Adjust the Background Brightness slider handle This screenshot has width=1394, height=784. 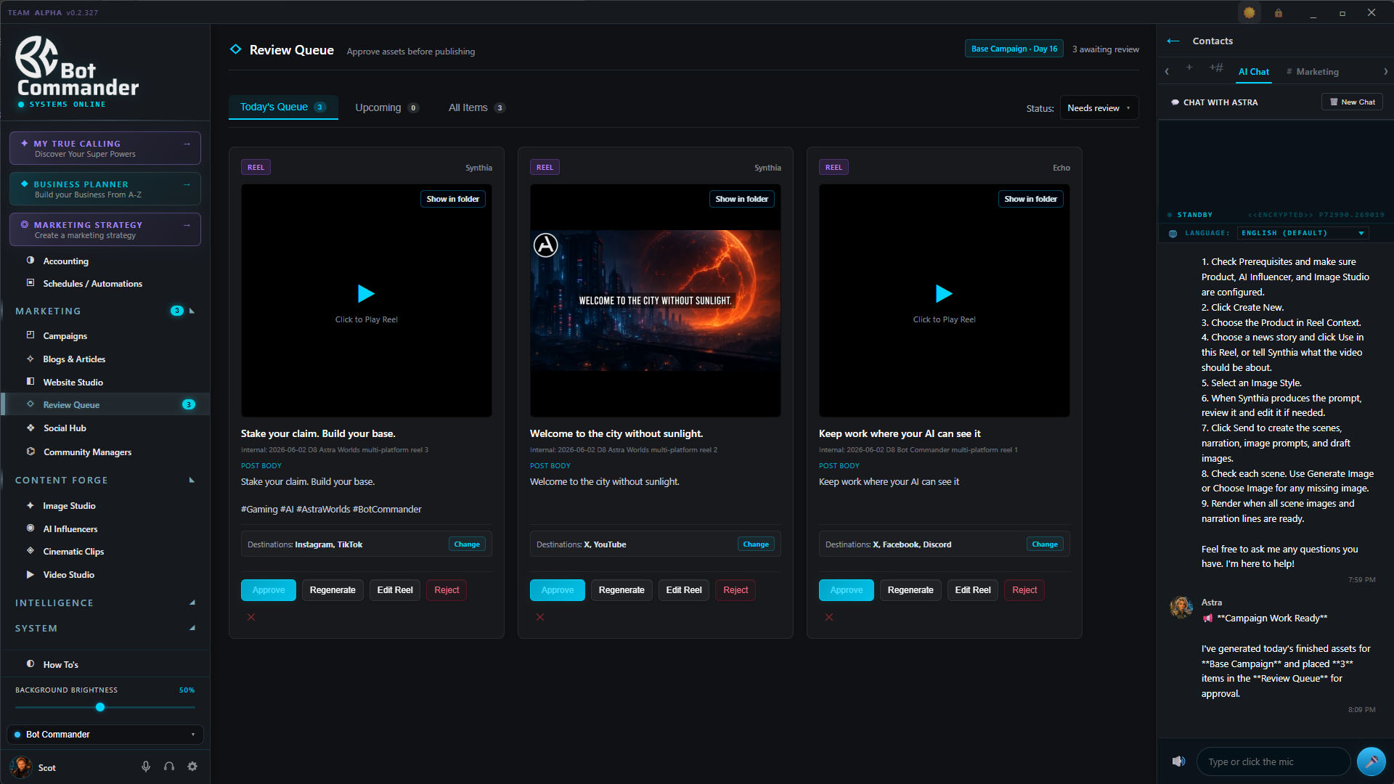tap(100, 707)
